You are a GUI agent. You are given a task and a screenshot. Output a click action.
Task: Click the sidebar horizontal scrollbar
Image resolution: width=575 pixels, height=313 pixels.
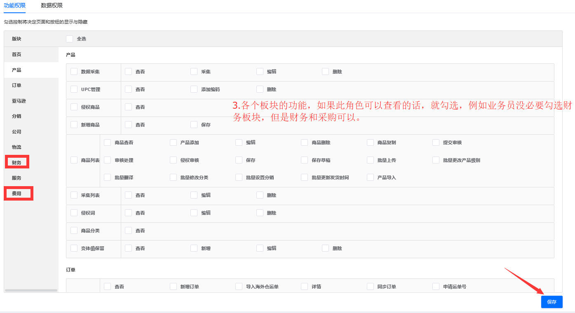point(31,290)
